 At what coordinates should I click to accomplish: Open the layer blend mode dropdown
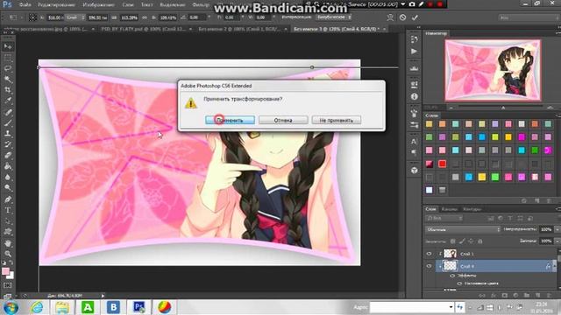point(463,229)
